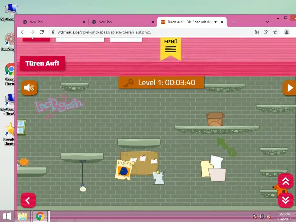Click the red double-down arrow button
Viewport: 296px width, 222px height.
[286, 200]
